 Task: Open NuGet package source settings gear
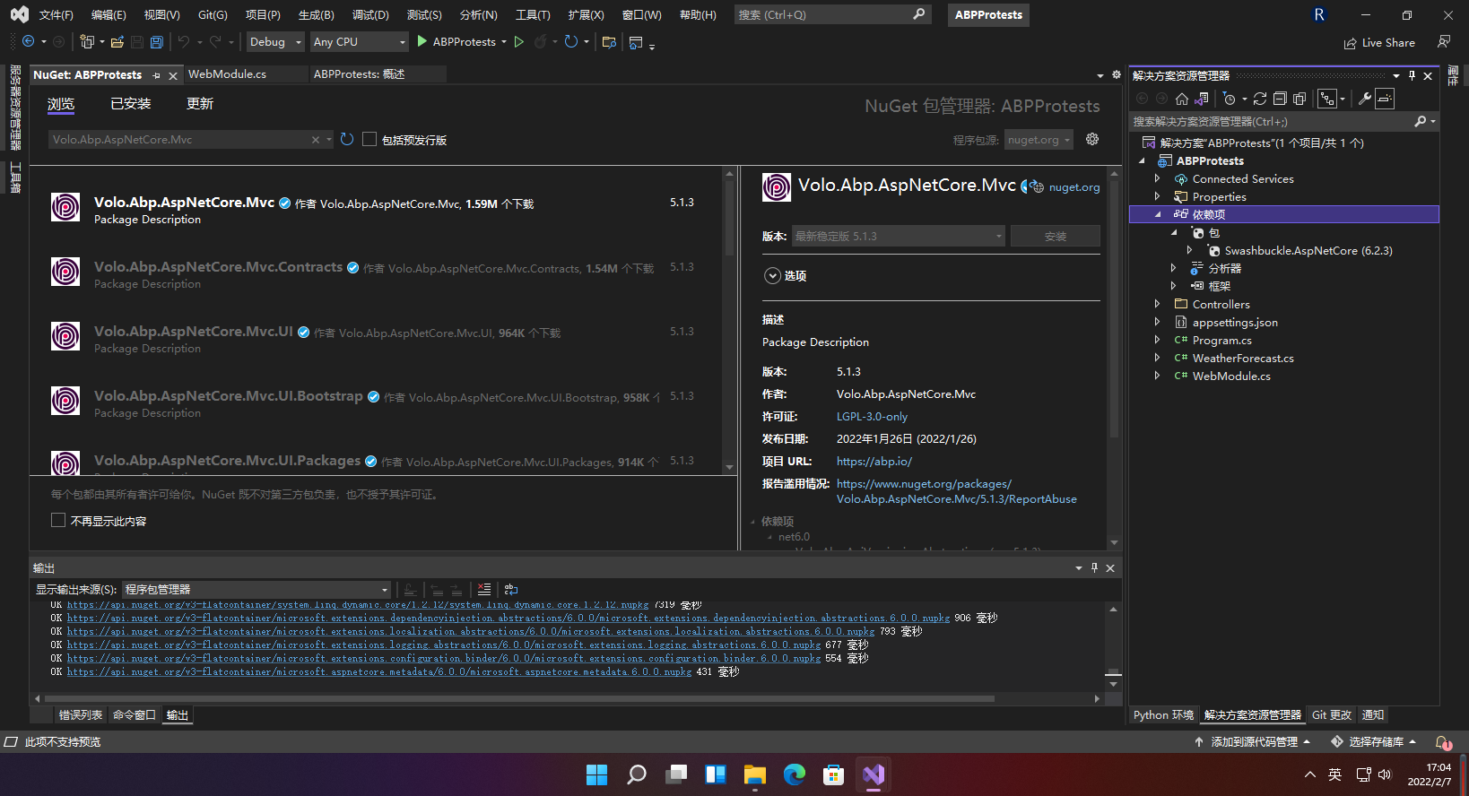[1092, 139]
